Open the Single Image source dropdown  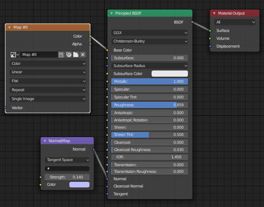[48, 99]
